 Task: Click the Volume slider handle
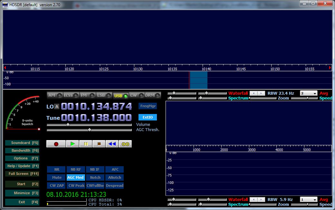[68, 125]
